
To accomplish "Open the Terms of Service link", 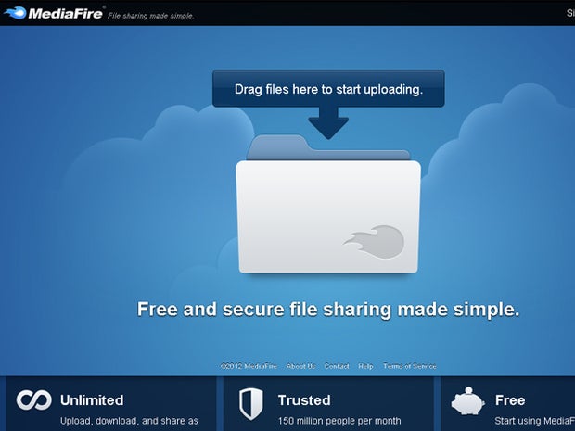I will click(409, 366).
